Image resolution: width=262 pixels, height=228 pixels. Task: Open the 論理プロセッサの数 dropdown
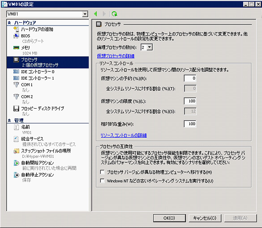click(150, 47)
